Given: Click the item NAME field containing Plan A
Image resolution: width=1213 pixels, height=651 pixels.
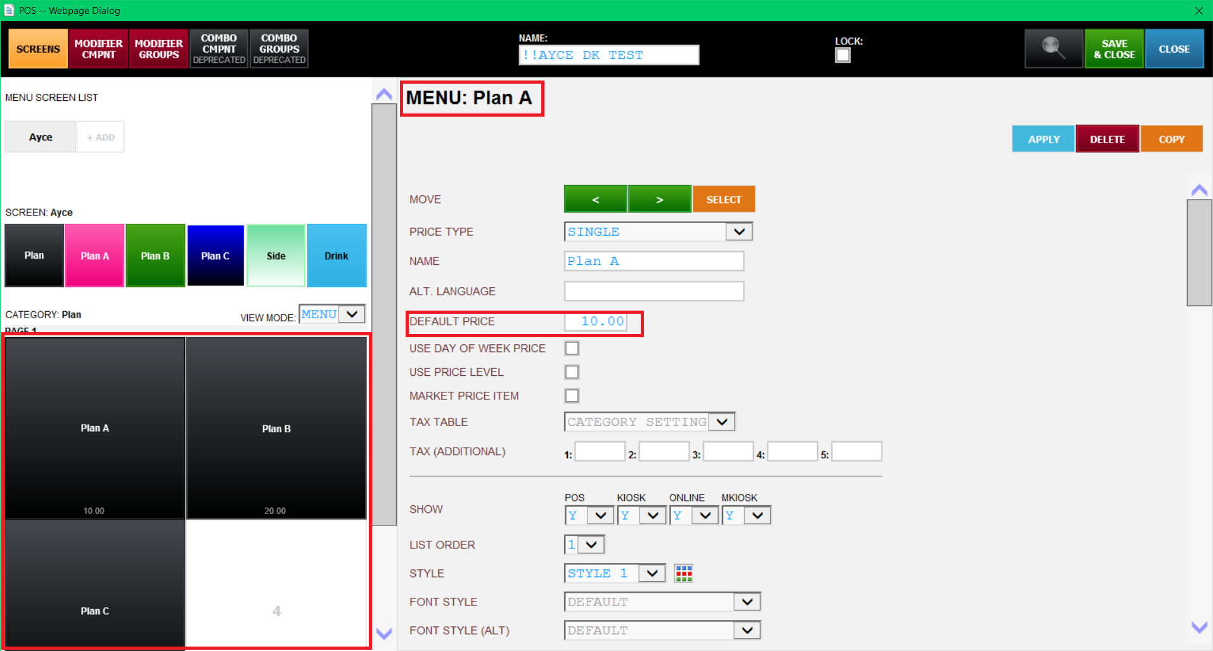Looking at the screenshot, I should click(654, 261).
